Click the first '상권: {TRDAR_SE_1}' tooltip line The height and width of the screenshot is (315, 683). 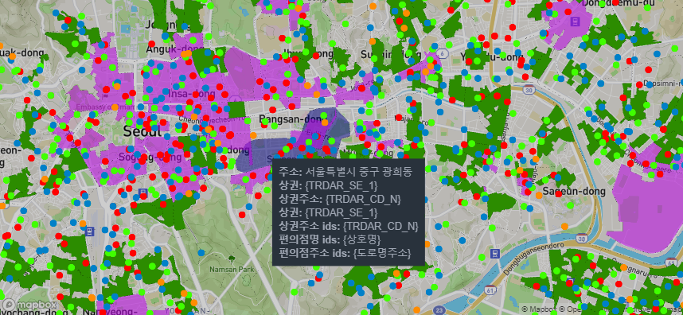point(327,186)
